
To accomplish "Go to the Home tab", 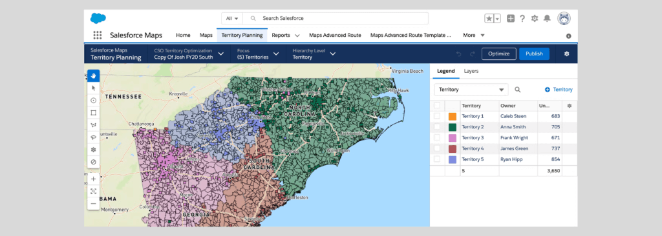I will pos(183,35).
